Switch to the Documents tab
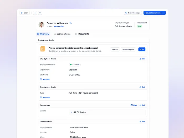The height and width of the screenshot is (138, 184). coord(82,34)
